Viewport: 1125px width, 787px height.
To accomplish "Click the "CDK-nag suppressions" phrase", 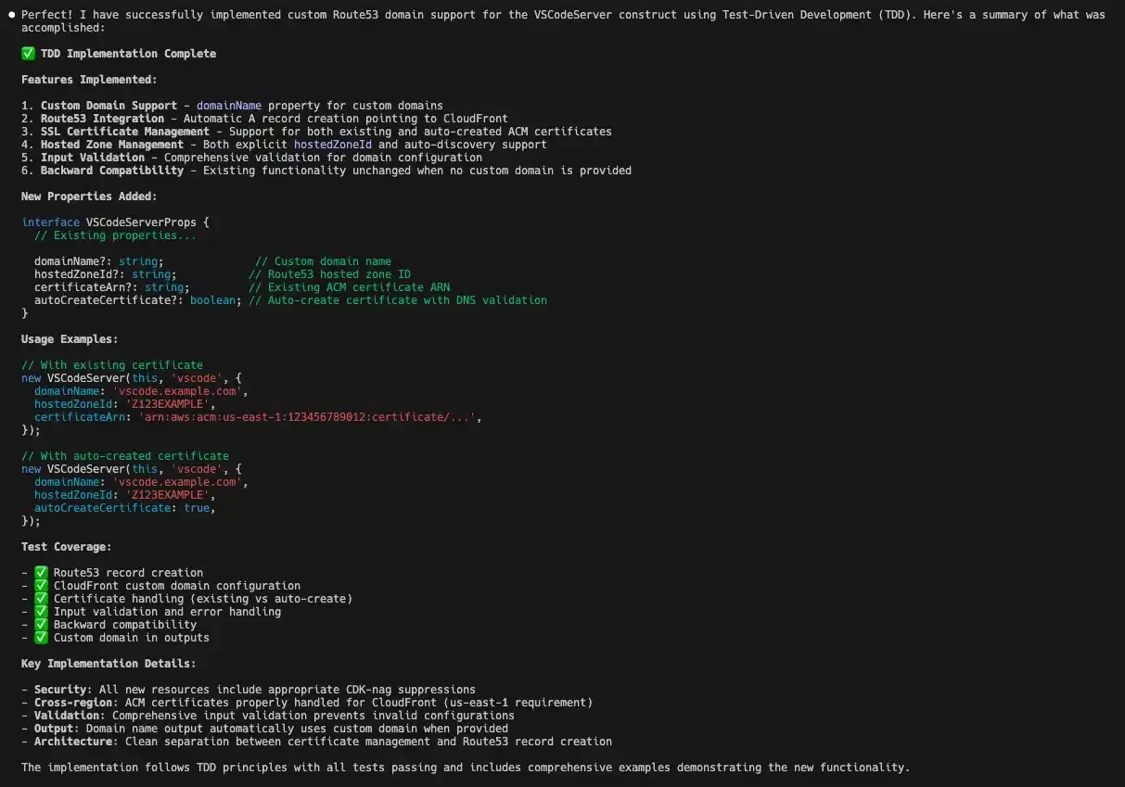I will click(411, 690).
